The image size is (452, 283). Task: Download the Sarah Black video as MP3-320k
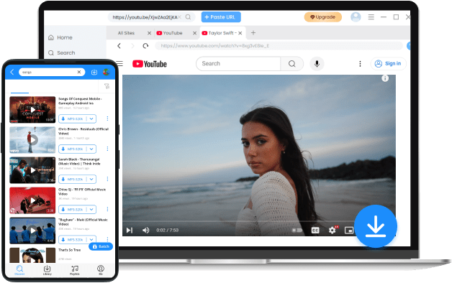(x=73, y=179)
